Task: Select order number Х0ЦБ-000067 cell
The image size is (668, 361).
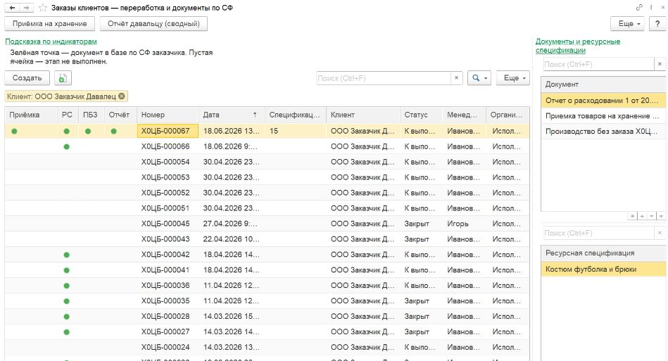Action: click(x=168, y=131)
